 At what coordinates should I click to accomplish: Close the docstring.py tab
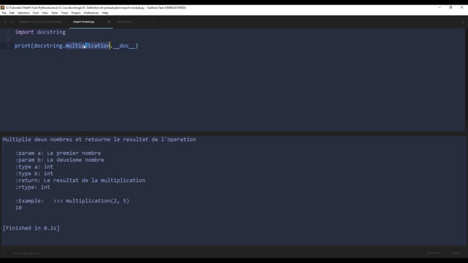pos(153,22)
